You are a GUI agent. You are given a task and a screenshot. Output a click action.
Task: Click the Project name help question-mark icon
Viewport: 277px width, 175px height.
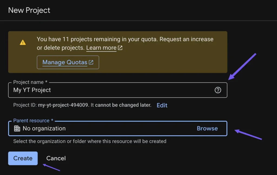click(x=218, y=90)
